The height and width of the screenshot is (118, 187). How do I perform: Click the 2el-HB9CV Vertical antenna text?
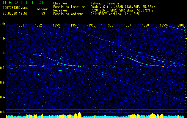(116, 14)
